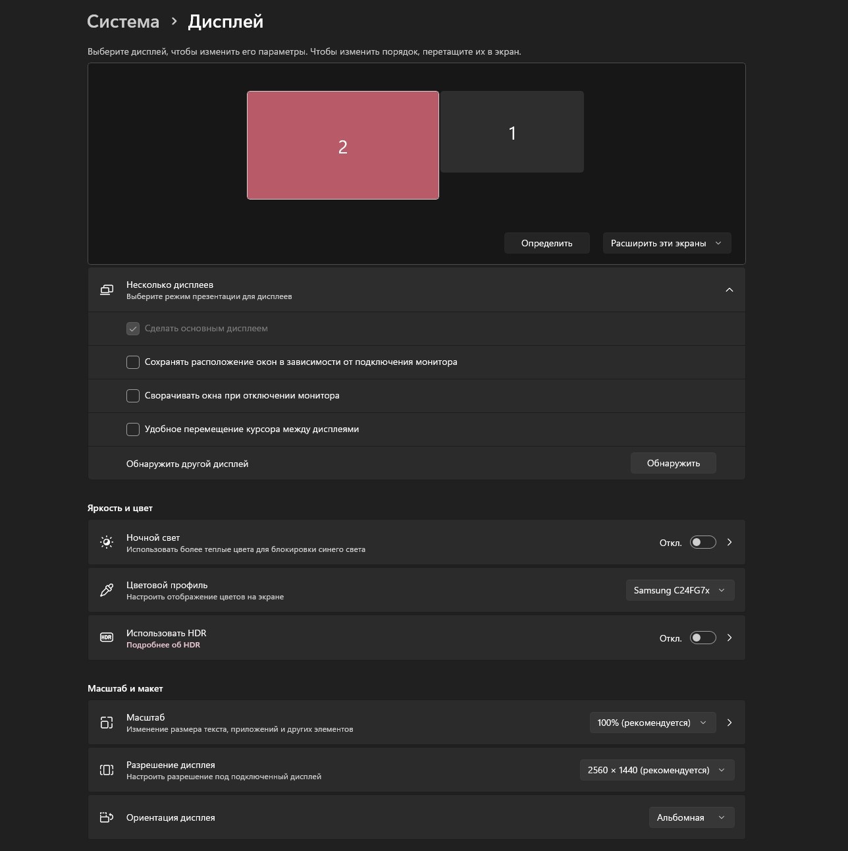This screenshot has width=848, height=851.
Task: Turn on the Use HDR switch
Action: point(702,638)
